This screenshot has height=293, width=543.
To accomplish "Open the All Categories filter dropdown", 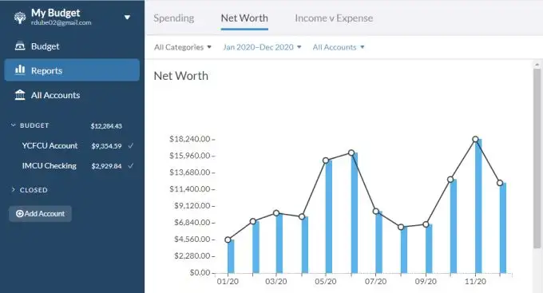I will point(183,47).
